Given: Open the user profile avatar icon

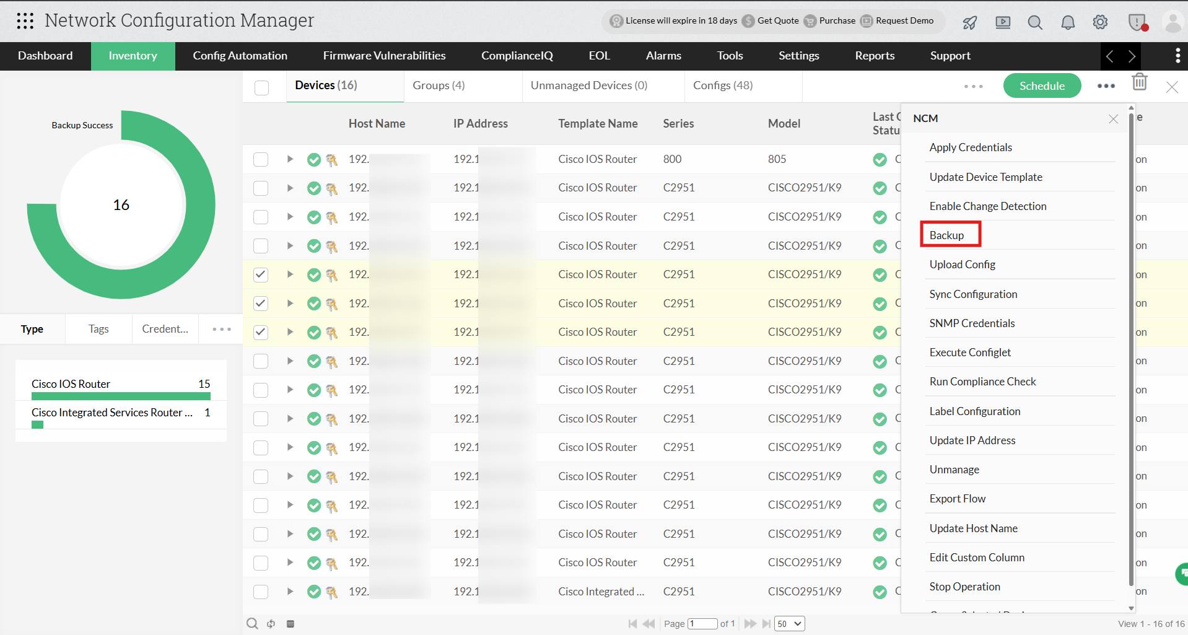Looking at the screenshot, I should pos(1173,21).
